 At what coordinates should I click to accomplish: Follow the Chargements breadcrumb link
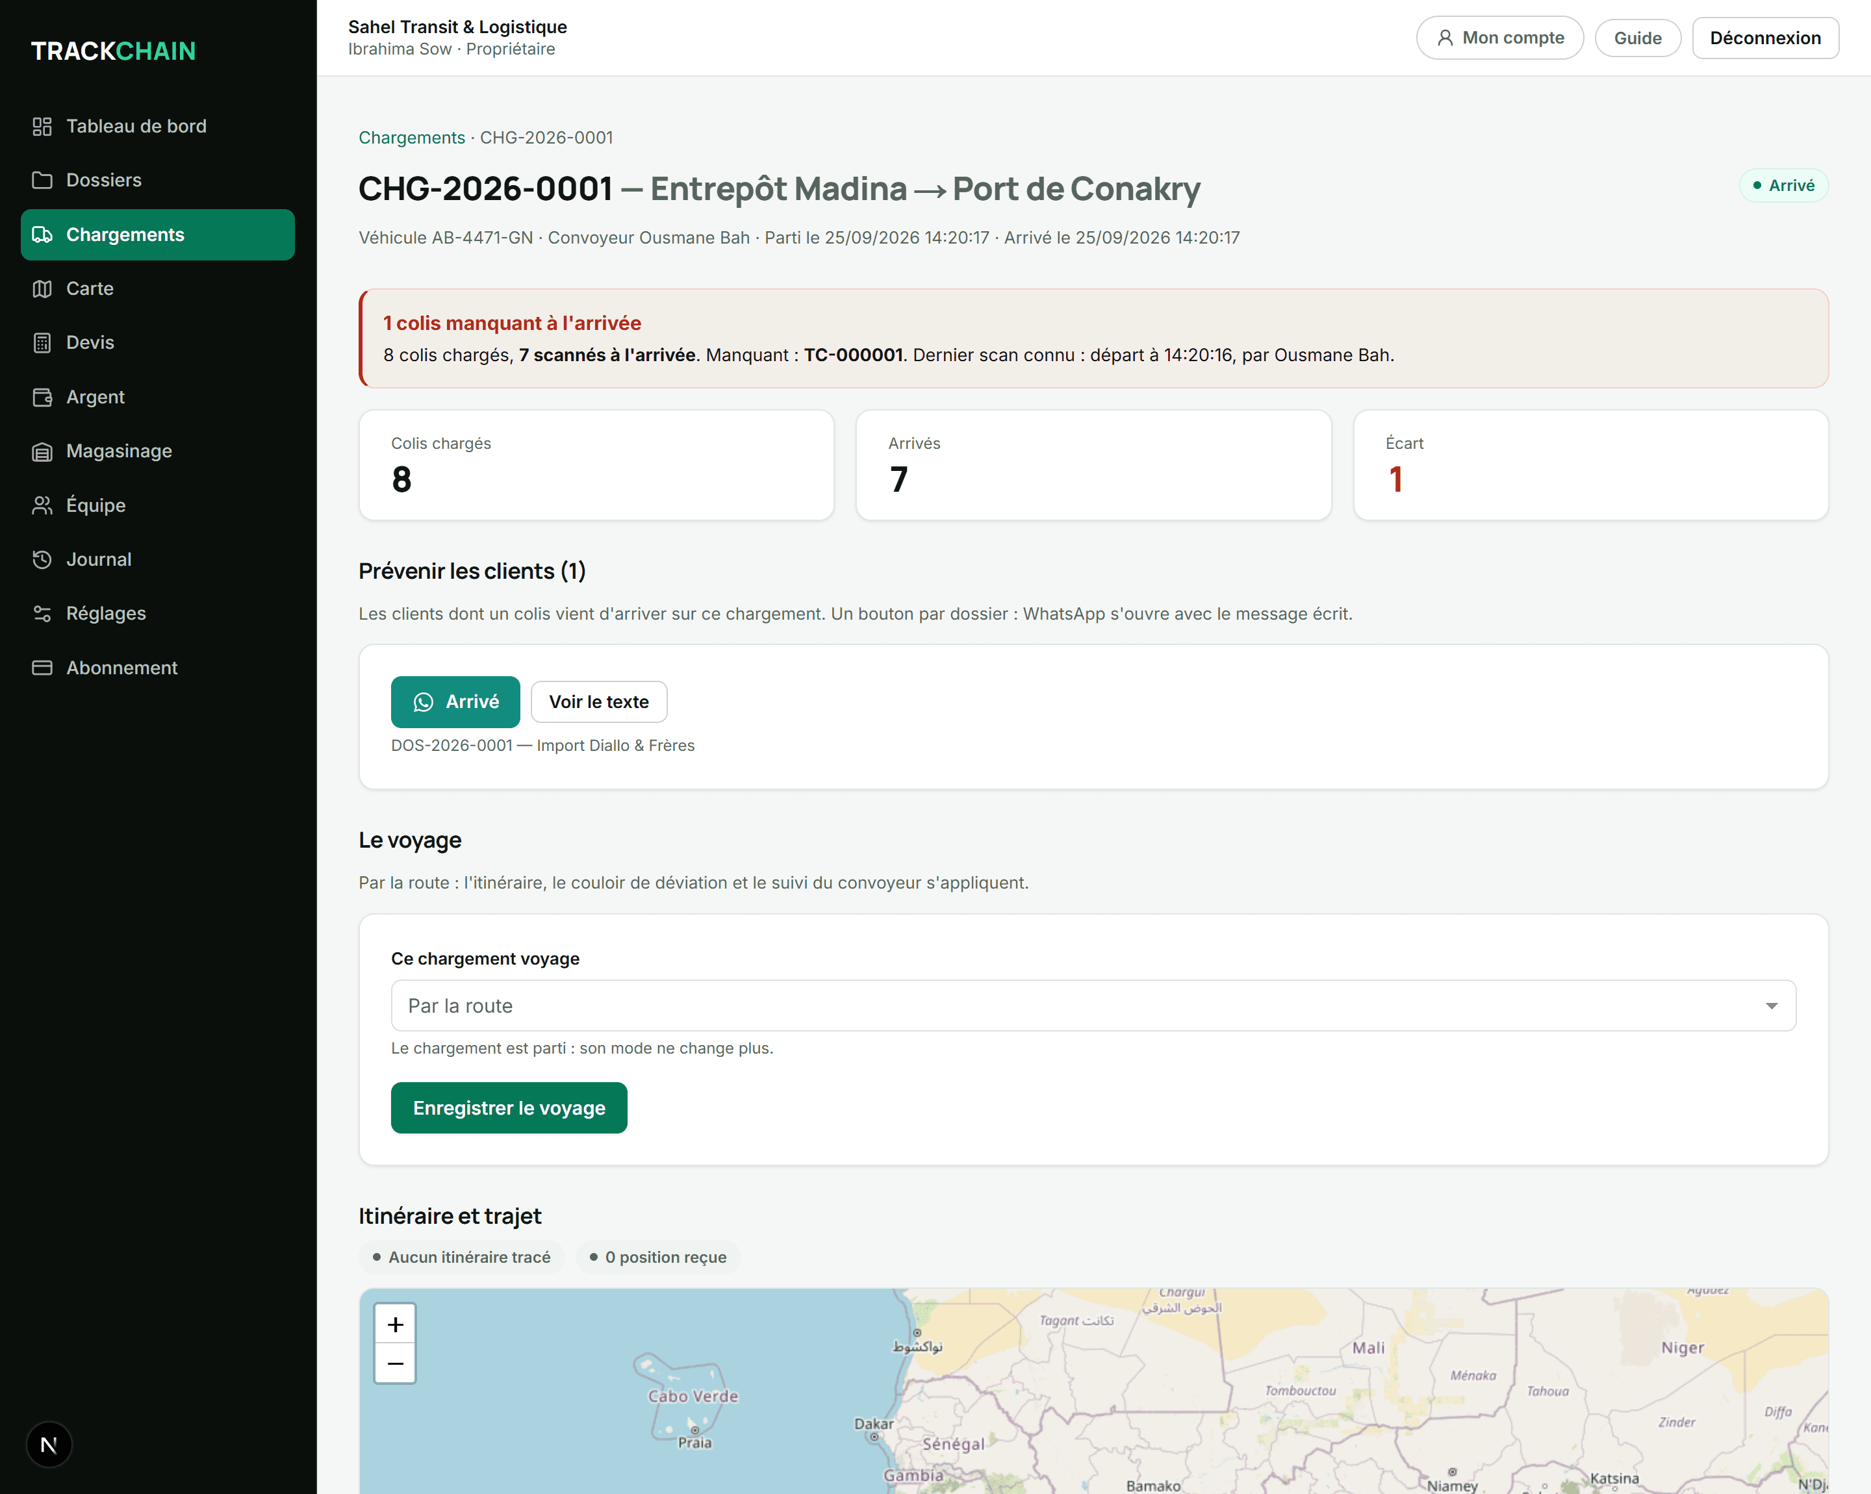(413, 138)
